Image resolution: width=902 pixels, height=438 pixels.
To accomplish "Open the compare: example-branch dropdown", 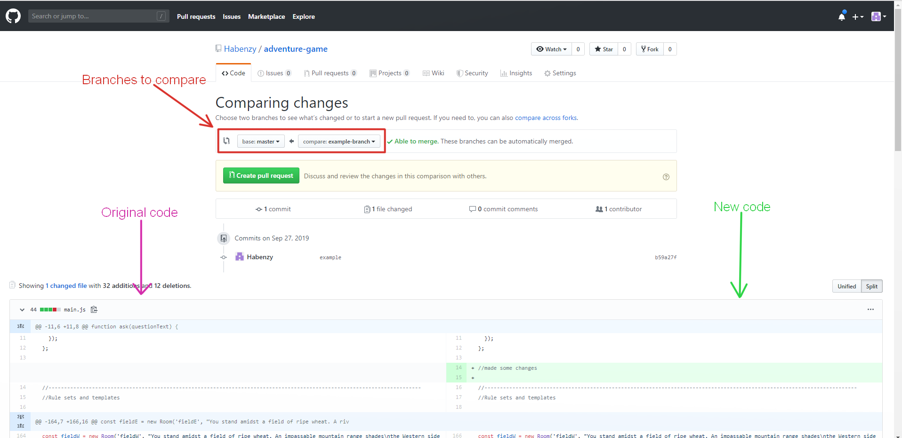I will pyautogui.click(x=339, y=141).
